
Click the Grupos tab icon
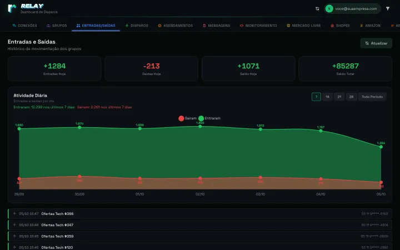coord(48,26)
